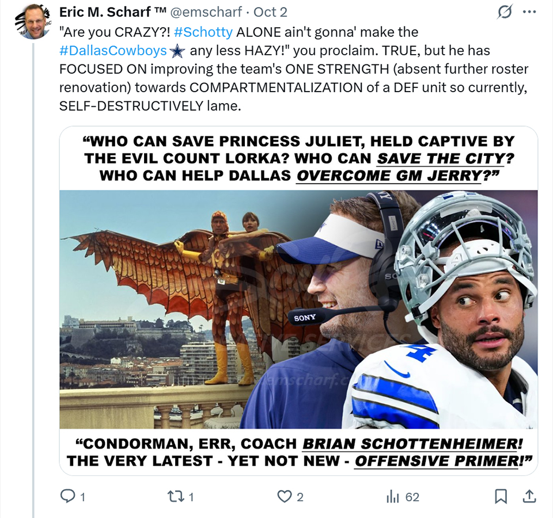Viewport: 553px width, 518px height.
Task: View analytics bar chart icon
Action: (392, 497)
